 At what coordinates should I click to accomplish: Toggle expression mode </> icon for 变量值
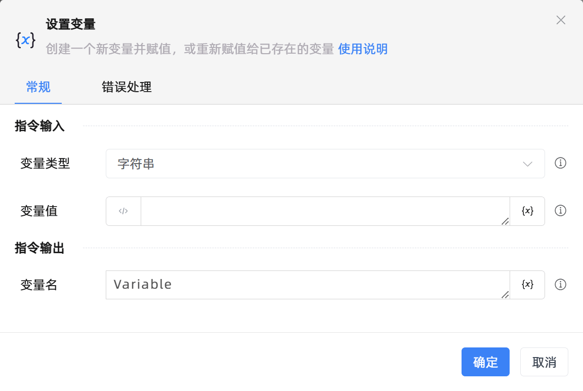[x=123, y=211]
